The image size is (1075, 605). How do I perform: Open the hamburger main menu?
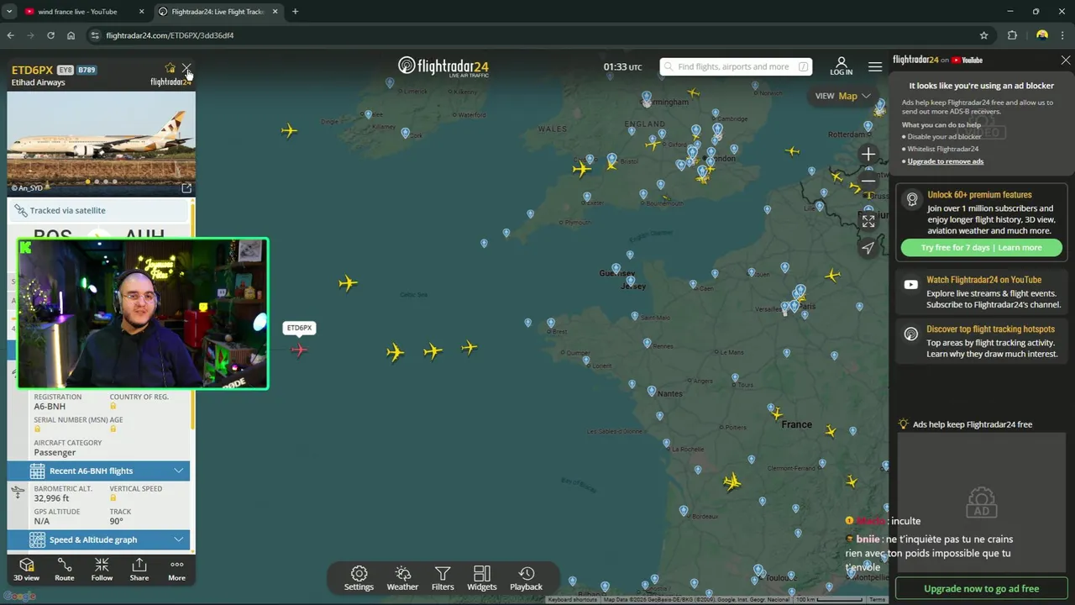point(875,66)
